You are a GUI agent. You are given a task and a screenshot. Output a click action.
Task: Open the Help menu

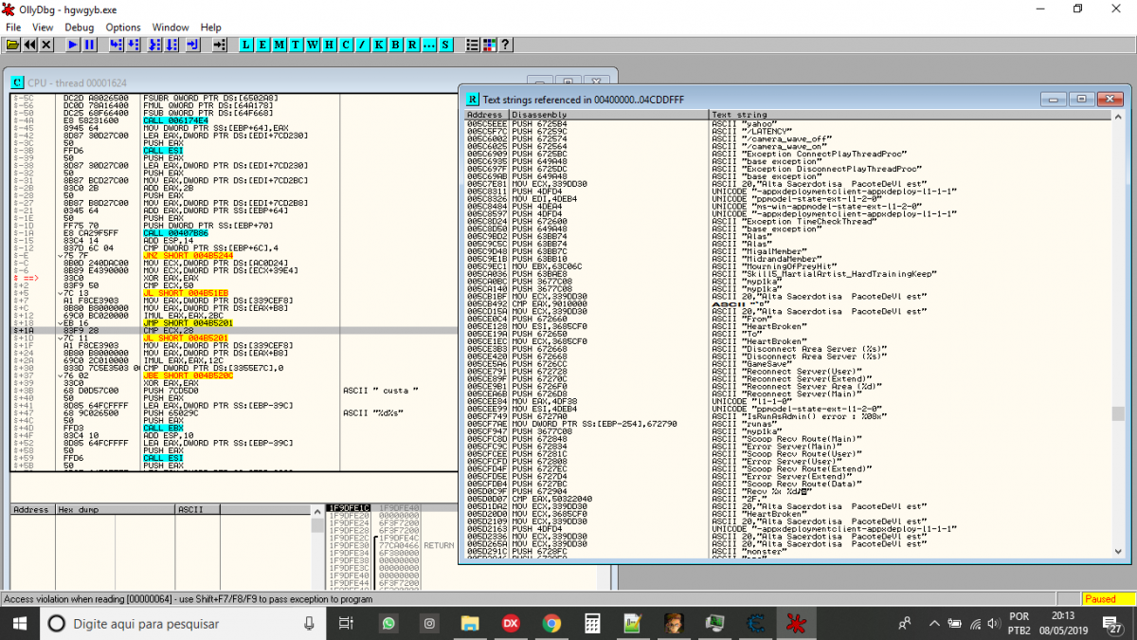[x=211, y=27]
